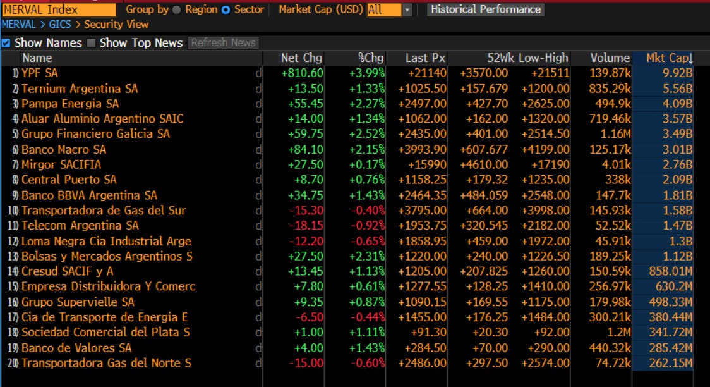
Task: Select Empresa Distribuidora Y Comerc
Action: click(x=108, y=286)
